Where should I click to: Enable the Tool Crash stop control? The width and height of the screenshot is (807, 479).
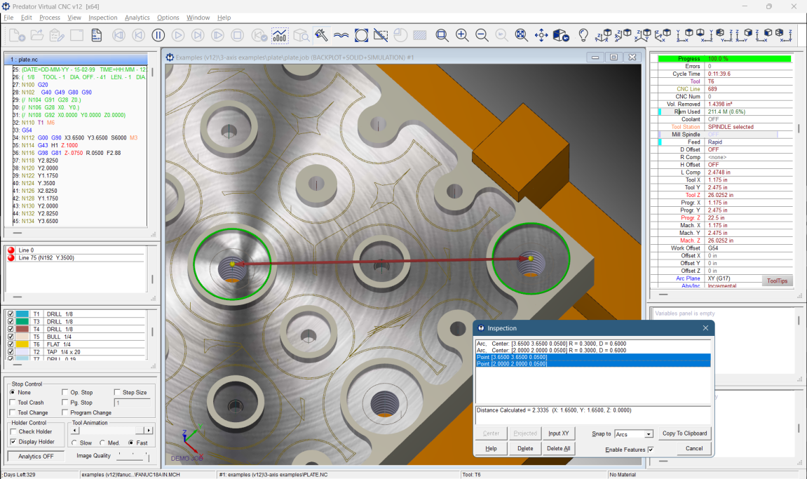[x=11, y=403]
